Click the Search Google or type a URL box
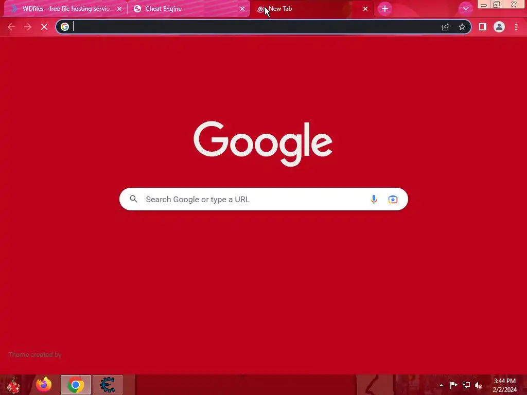527x395 pixels. 263,199
